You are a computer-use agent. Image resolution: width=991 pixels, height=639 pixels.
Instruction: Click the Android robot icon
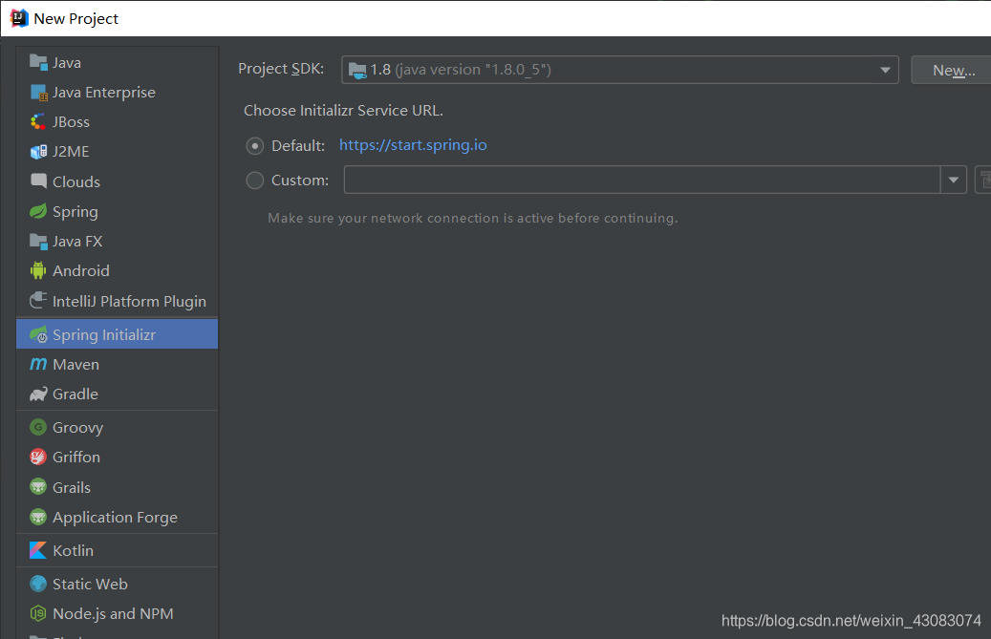tap(38, 270)
